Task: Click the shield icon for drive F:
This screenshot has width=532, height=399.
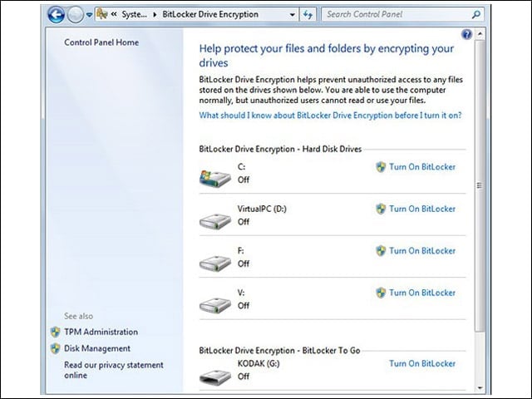Action: click(381, 251)
